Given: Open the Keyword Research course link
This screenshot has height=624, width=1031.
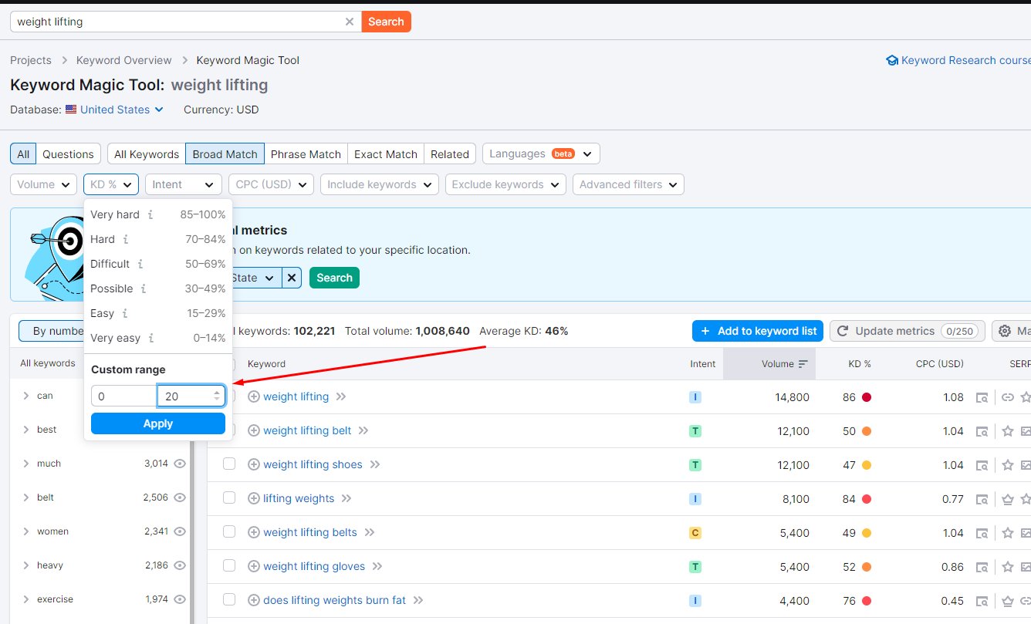Looking at the screenshot, I should (x=958, y=60).
